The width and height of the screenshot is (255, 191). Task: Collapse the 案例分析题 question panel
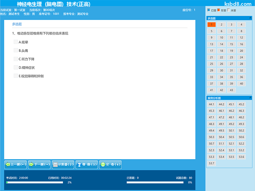coord(251,97)
